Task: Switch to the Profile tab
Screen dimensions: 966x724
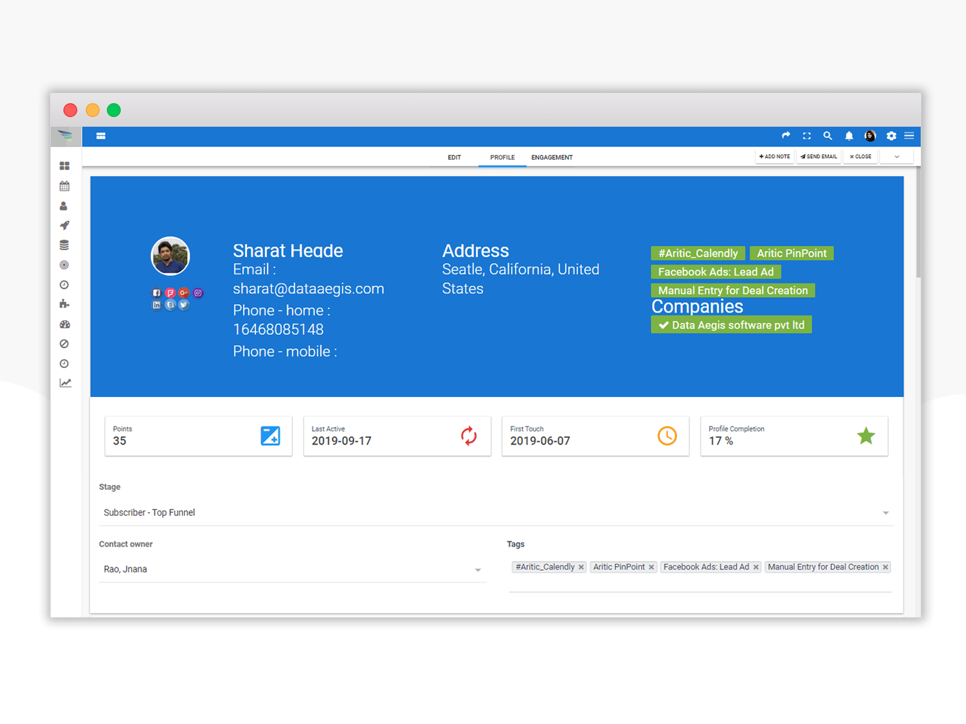Action: tap(502, 157)
